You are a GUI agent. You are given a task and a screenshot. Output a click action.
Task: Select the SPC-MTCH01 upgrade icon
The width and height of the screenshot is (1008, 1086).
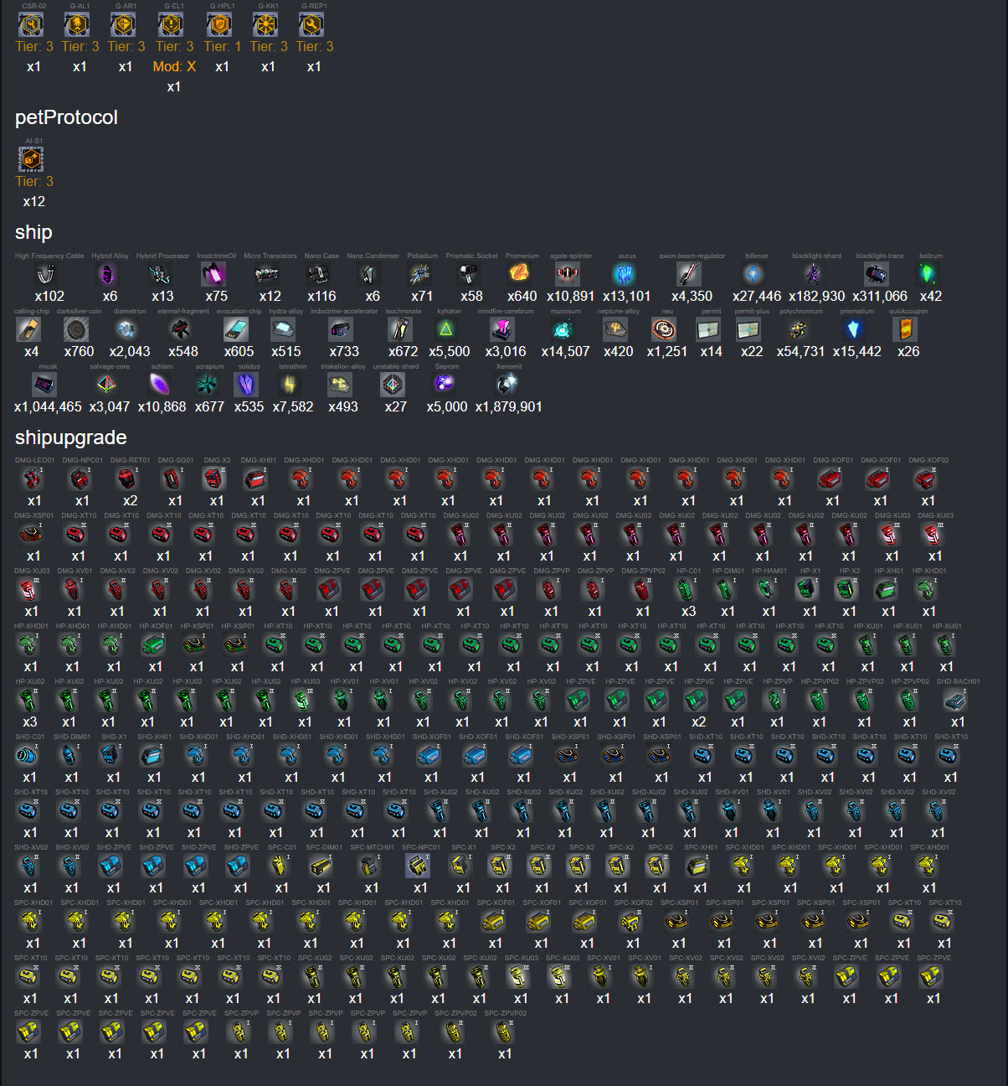[369, 866]
